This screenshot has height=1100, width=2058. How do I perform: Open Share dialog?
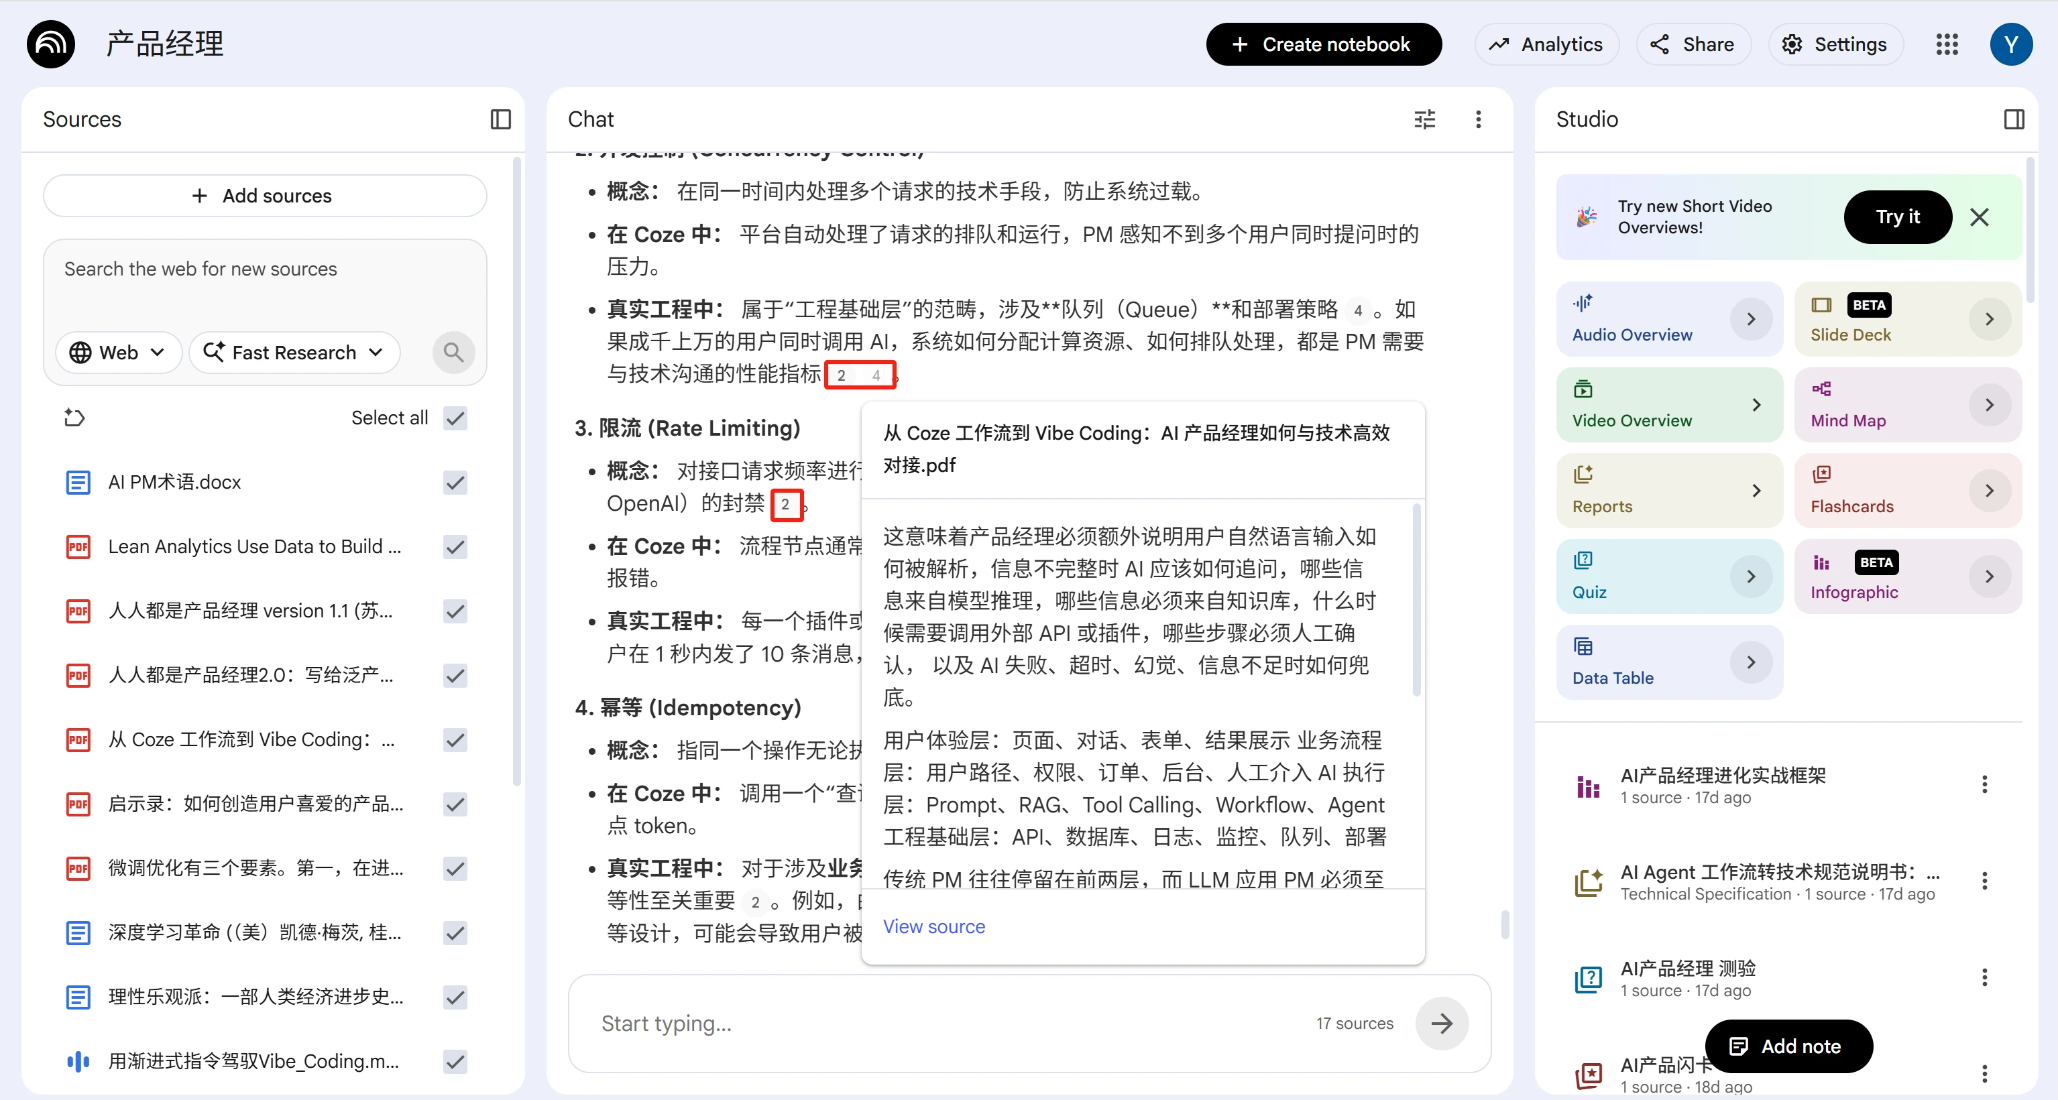(1693, 44)
